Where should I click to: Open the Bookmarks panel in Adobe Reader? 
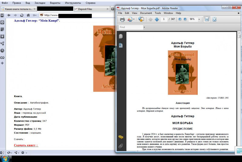pos(121,45)
